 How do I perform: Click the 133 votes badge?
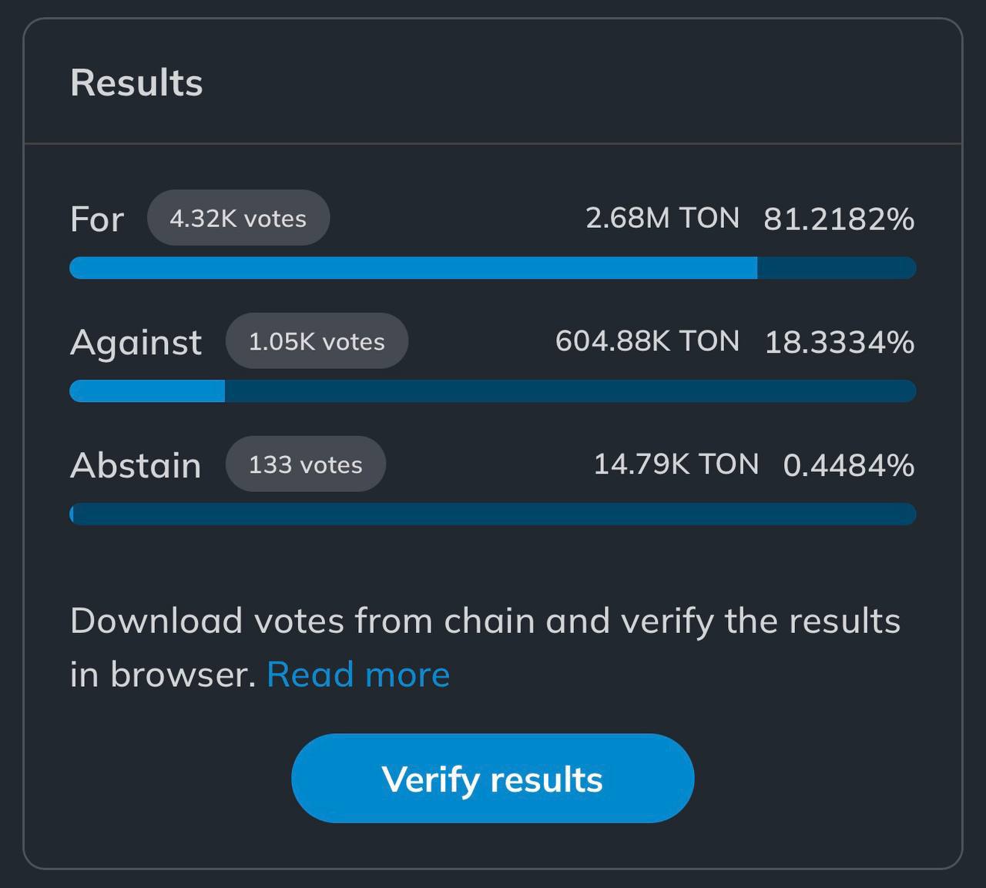(x=306, y=464)
